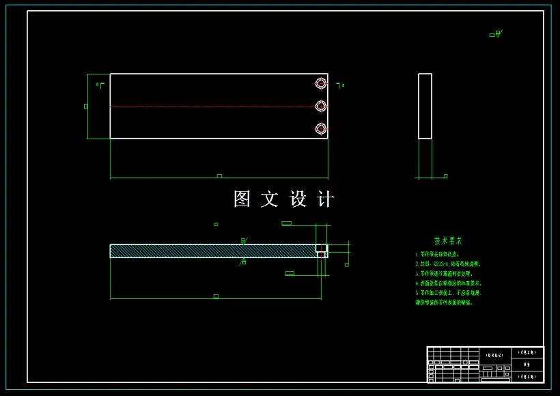The image size is (560, 396).
Task: Click the roughness symbol above the hatched section
Action: coord(244,241)
